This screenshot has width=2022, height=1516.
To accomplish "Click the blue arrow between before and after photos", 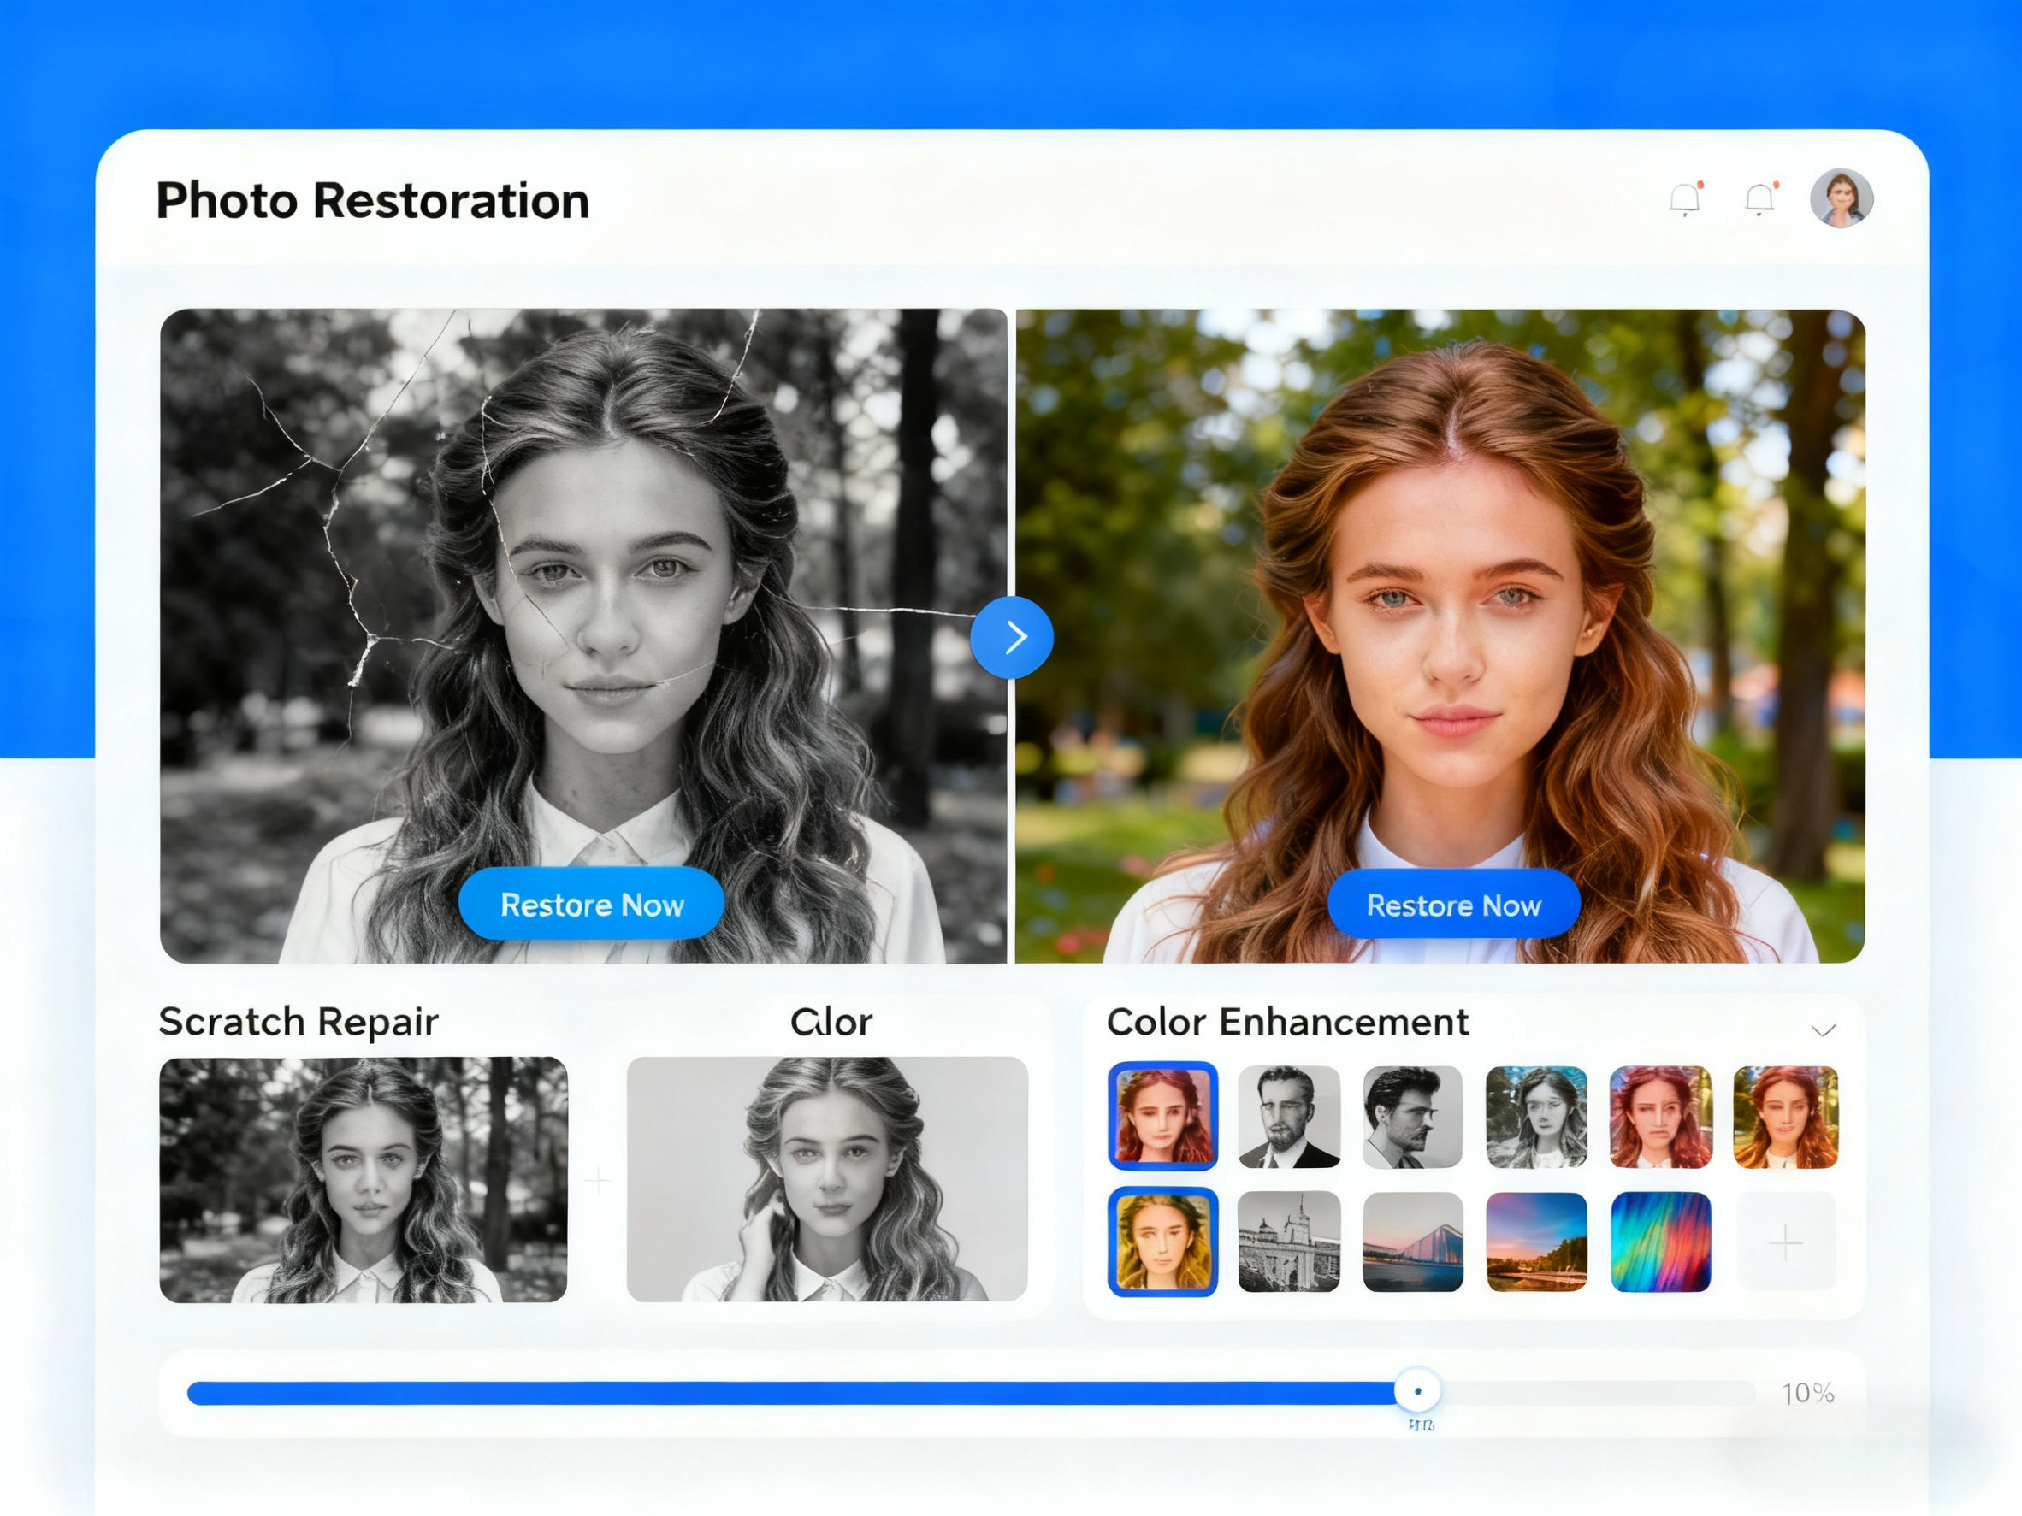I will tap(1013, 637).
